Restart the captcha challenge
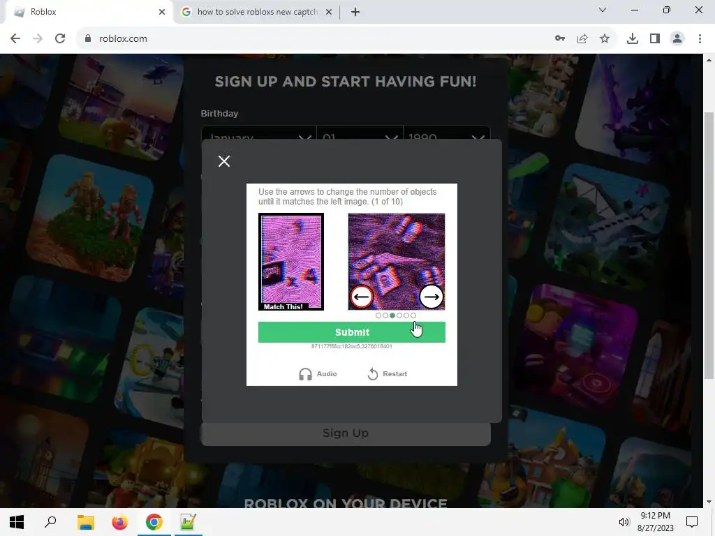 [x=387, y=374]
